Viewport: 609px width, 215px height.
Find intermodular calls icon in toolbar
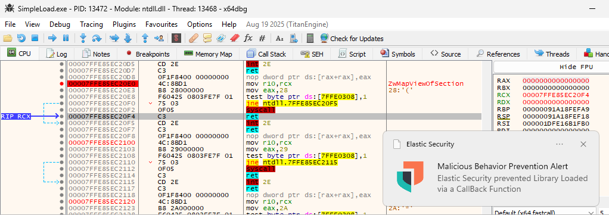(294, 39)
